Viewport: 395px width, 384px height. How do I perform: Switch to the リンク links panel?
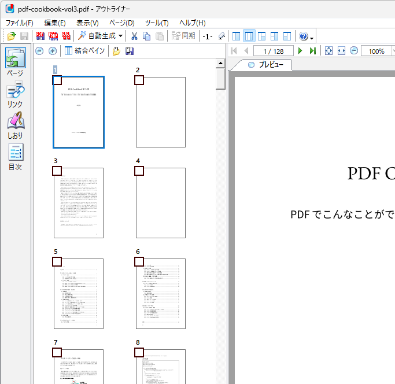16,94
